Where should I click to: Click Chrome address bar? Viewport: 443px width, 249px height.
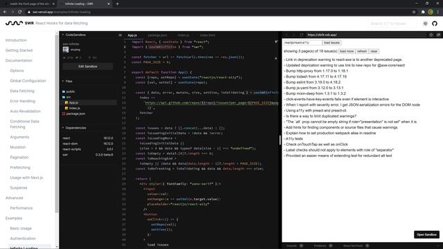(x=217, y=12)
